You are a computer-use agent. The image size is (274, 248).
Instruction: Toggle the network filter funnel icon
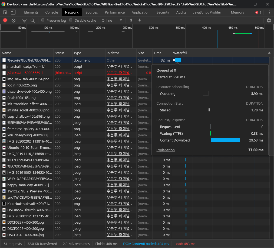pyautogui.click(x=24, y=20)
